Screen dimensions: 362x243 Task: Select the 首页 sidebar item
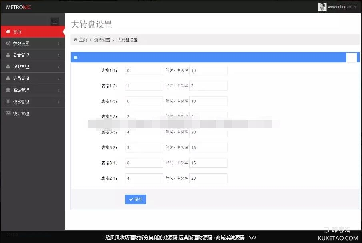pos(32,32)
